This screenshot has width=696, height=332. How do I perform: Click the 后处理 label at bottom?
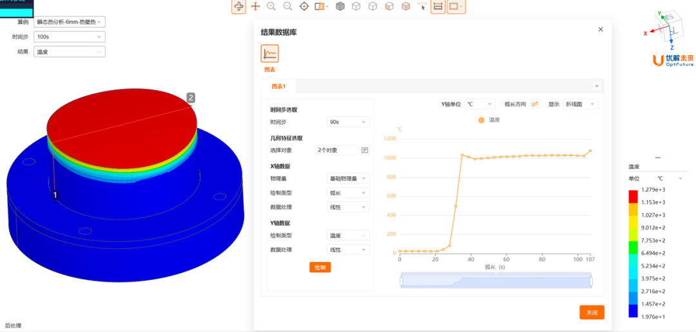(x=13, y=326)
